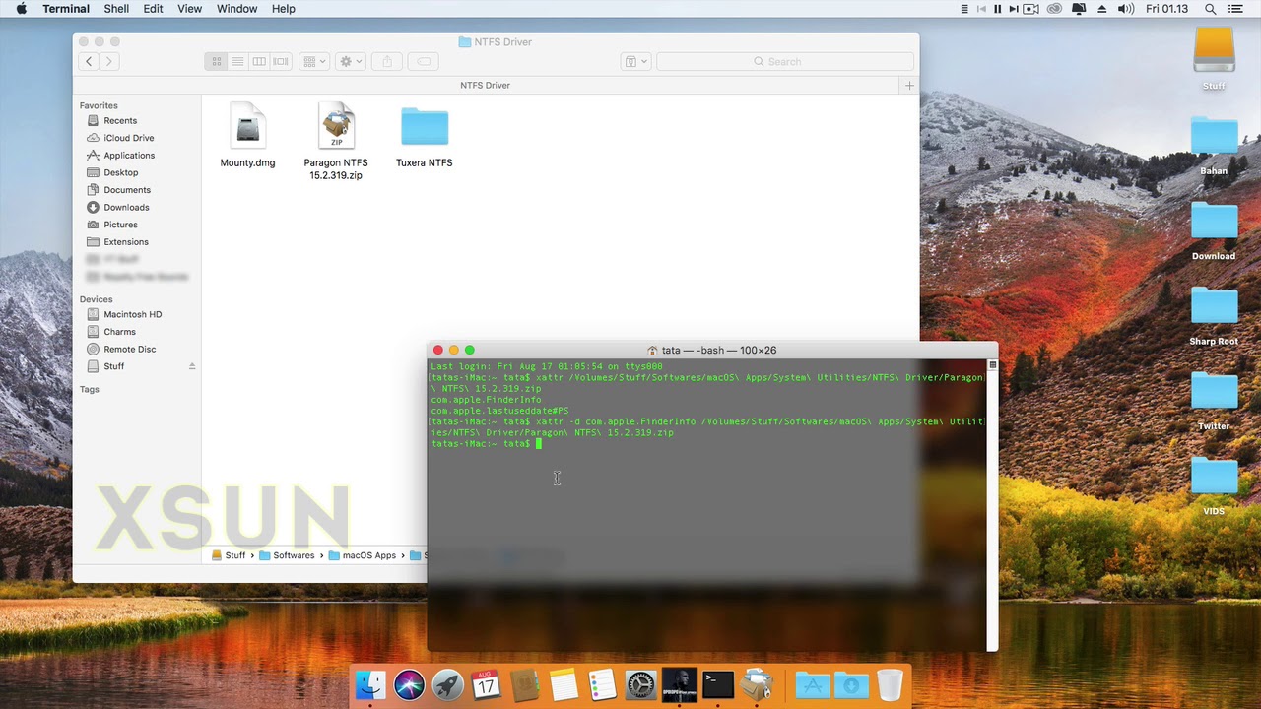Open the Finder arrange-by dropdown
This screenshot has height=709, width=1261.
[313, 61]
